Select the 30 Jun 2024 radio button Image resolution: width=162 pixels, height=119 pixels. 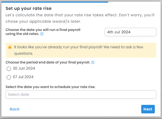click(x=9, y=69)
